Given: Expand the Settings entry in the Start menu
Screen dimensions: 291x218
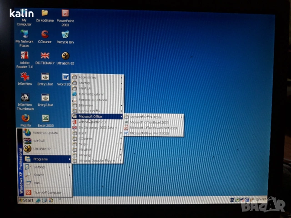Looking at the screenshot, I should (47, 167).
